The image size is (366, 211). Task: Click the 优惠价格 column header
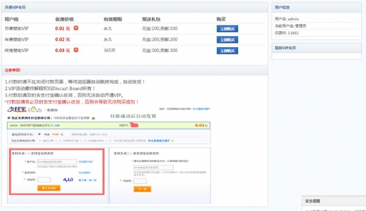[64, 19]
